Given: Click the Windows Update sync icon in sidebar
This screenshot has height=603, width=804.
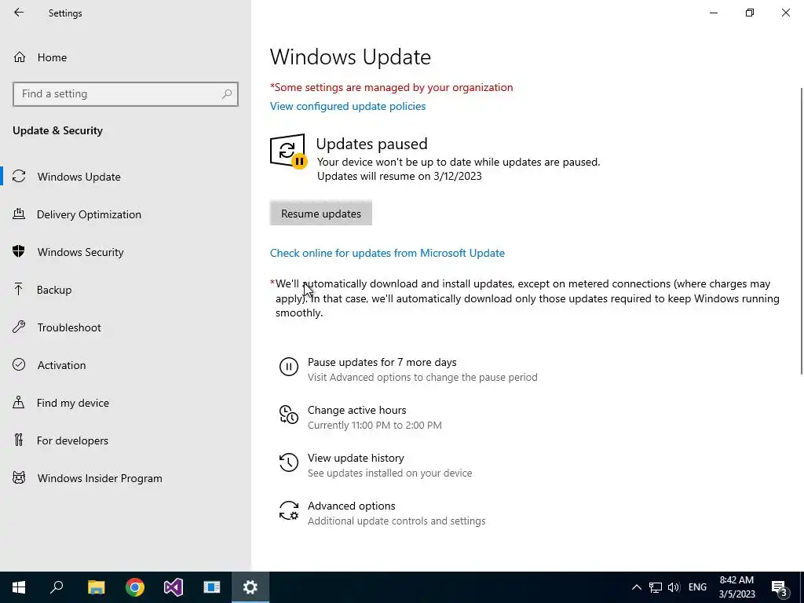Looking at the screenshot, I should click(19, 177).
